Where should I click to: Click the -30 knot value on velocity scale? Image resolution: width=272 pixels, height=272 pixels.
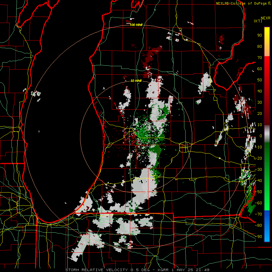point(258,170)
